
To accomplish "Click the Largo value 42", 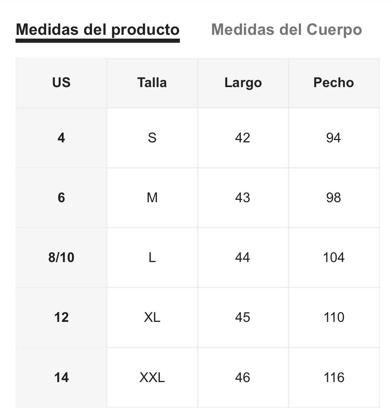I will coord(243,138).
